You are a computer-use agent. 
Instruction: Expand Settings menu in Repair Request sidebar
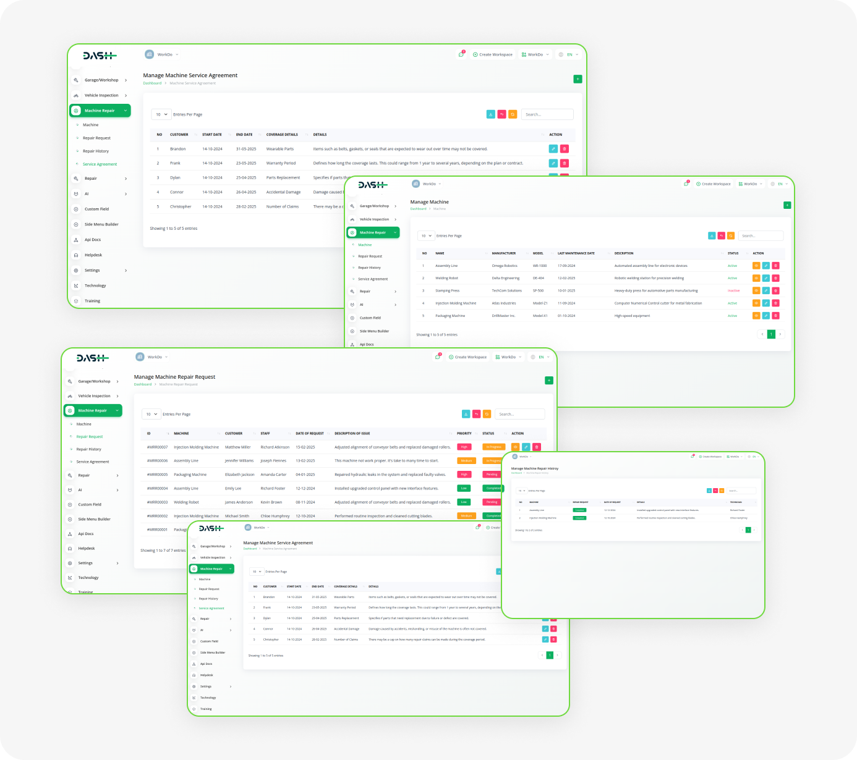[93, 563]
